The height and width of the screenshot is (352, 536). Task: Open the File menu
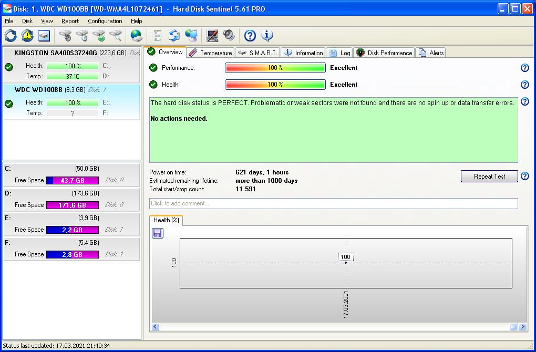tap(9, 21)
